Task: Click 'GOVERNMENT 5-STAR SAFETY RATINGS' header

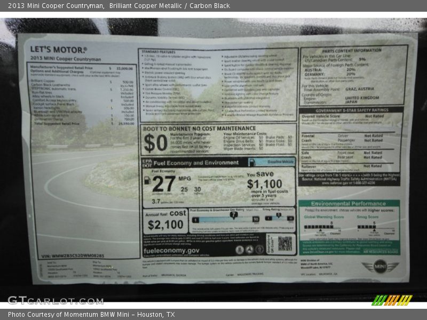Action: [x=352, y=110]
